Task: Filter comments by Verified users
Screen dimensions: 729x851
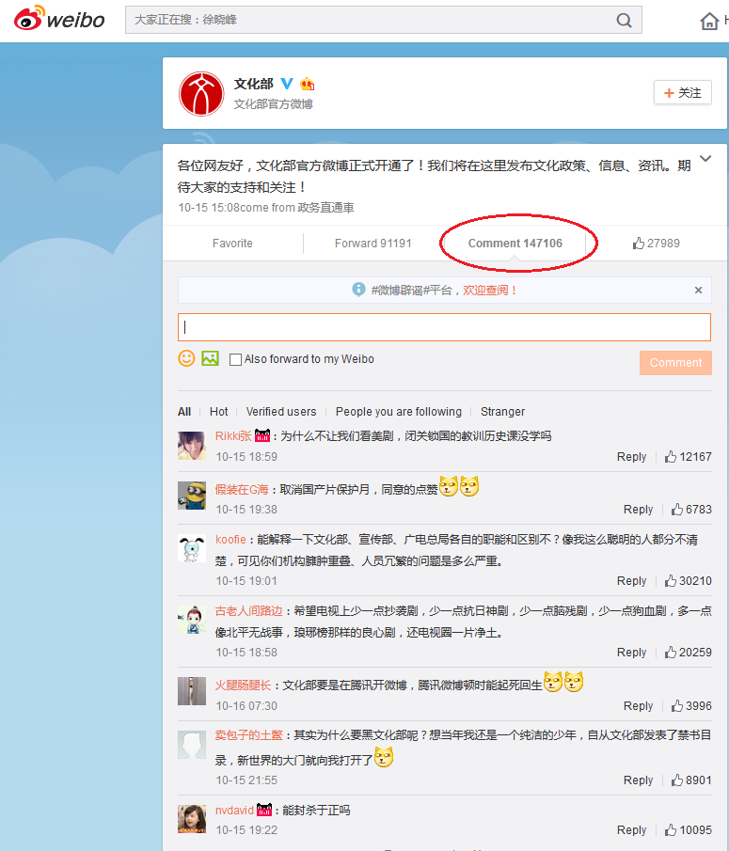Action: (281, 411)
